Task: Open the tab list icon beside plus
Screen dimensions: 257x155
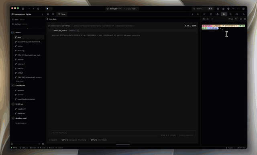Action: click(198, 14)
